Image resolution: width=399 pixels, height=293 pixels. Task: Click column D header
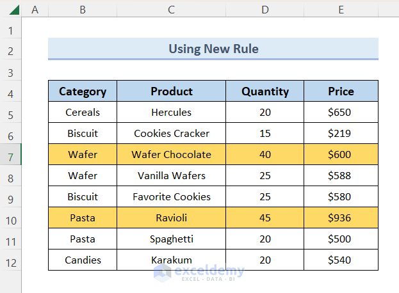pos(265,10)
